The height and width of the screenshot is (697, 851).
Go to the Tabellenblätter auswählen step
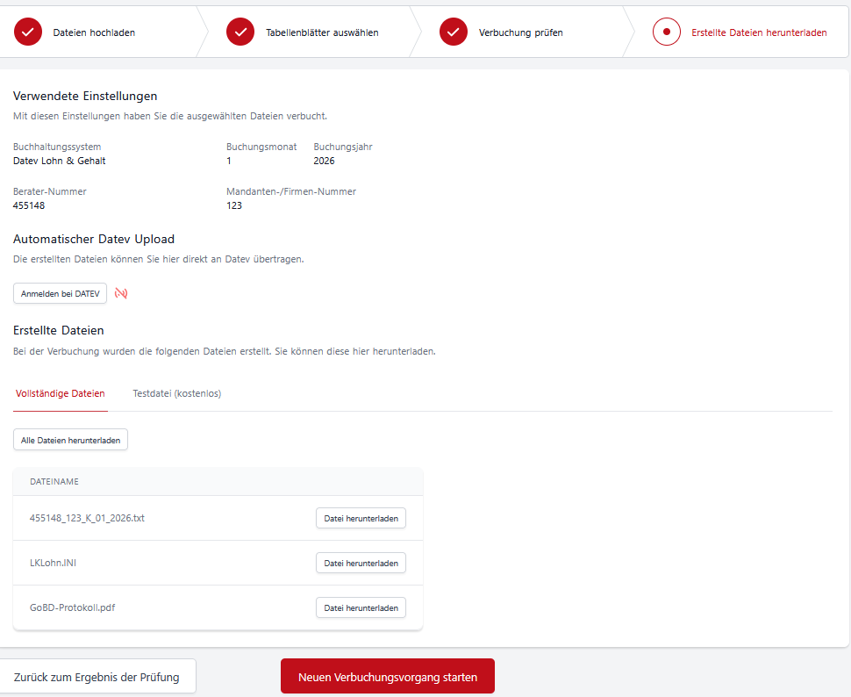pos(322,32)
